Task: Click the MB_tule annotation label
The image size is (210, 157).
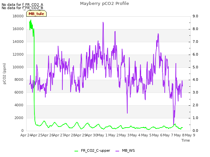Action: click(x=36, y=14)
